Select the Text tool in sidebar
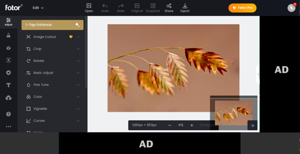The width and height of the screenshot is (300, 154). (8, 85)
